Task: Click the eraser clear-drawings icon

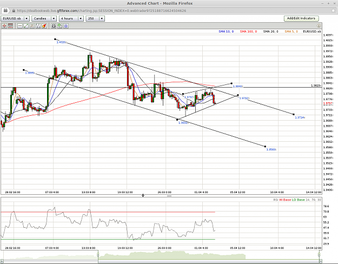Action: tap(44, 26)
